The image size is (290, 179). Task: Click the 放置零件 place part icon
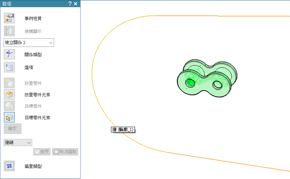click(x=9, y=83)
